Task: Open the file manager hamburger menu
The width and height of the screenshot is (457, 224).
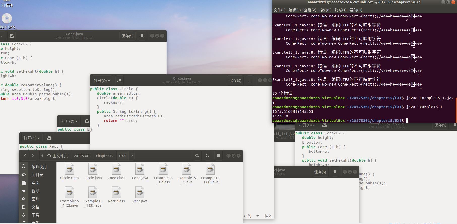Action: tap(218, 156)
